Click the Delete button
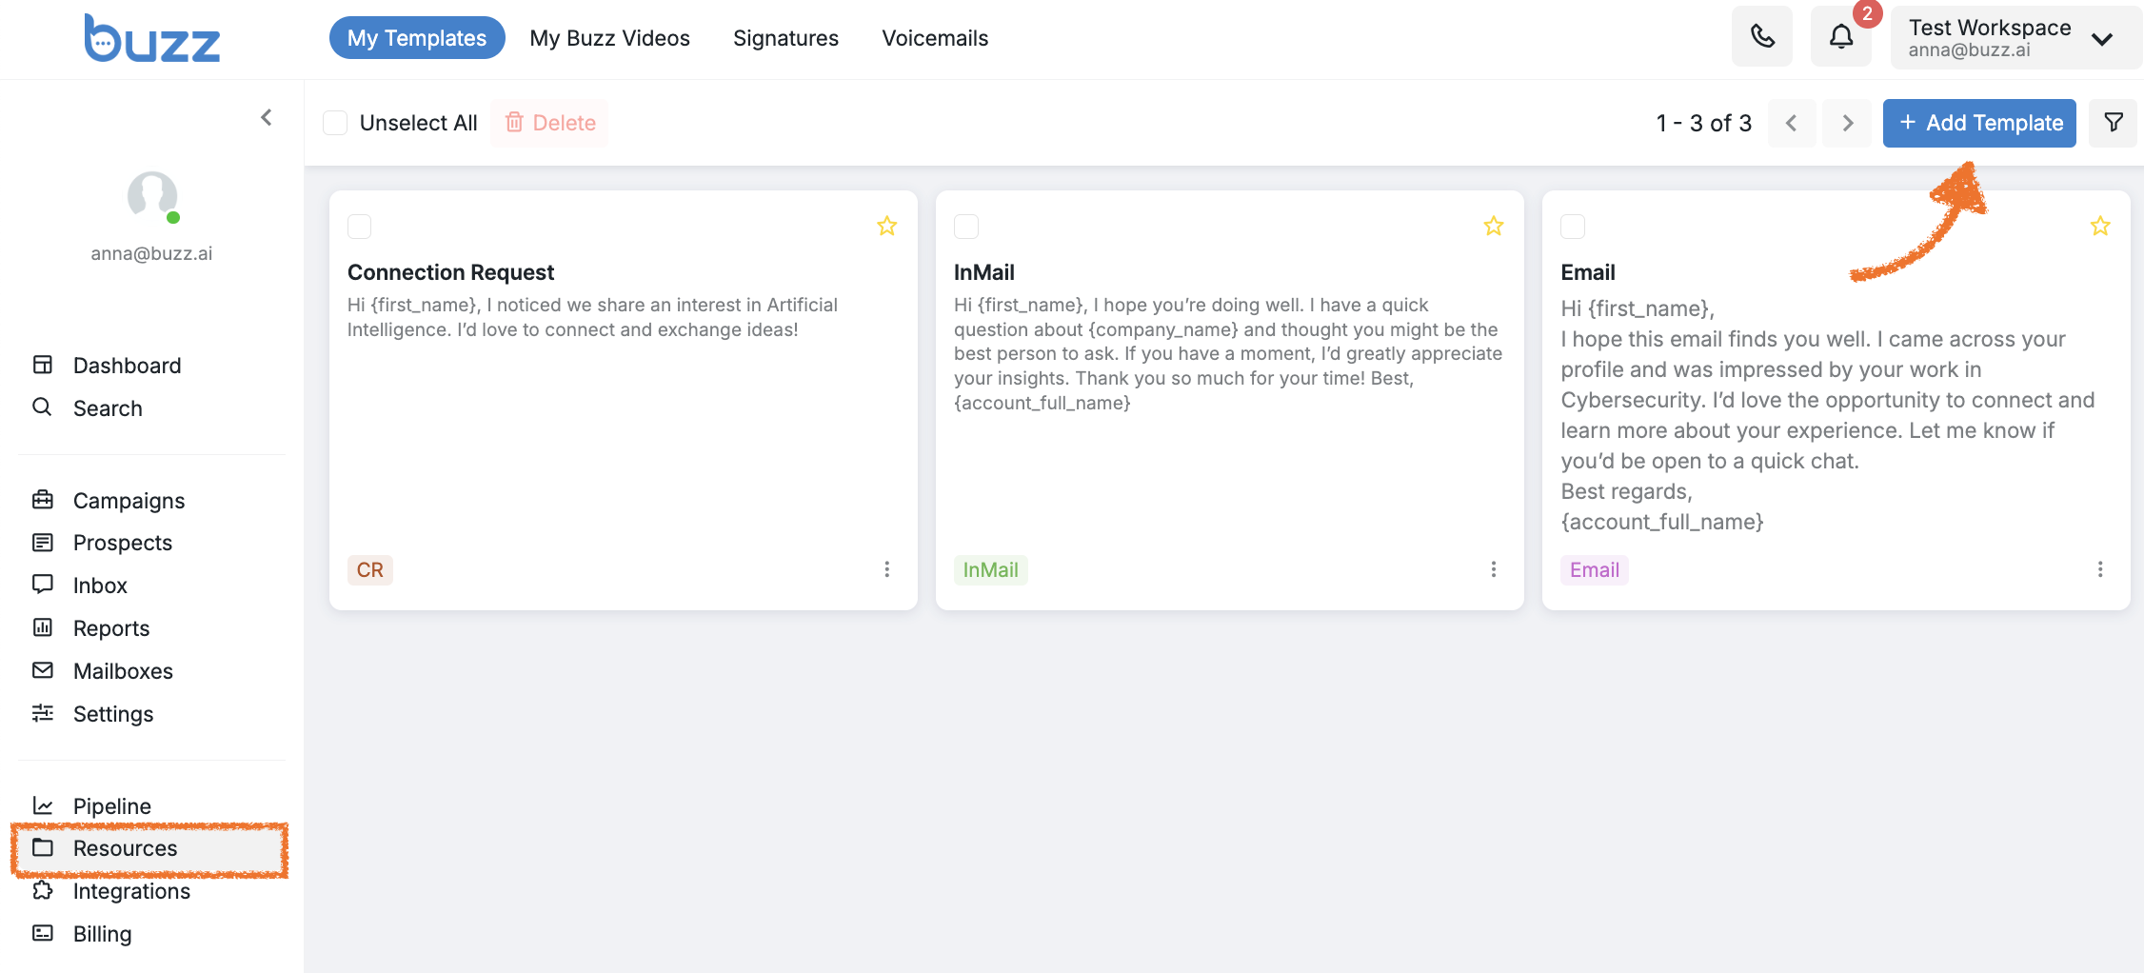Viewport: 2144px width, 973px height. 550,123
